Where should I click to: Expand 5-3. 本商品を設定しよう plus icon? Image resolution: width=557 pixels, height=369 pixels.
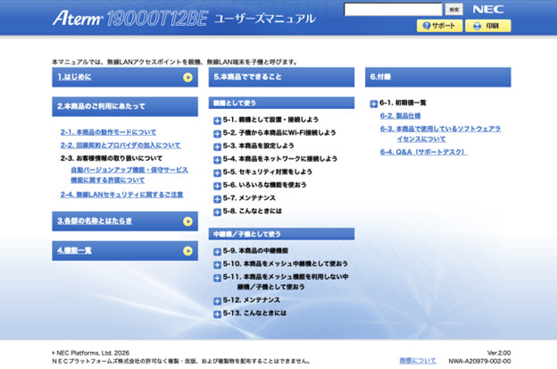(217, 147)
